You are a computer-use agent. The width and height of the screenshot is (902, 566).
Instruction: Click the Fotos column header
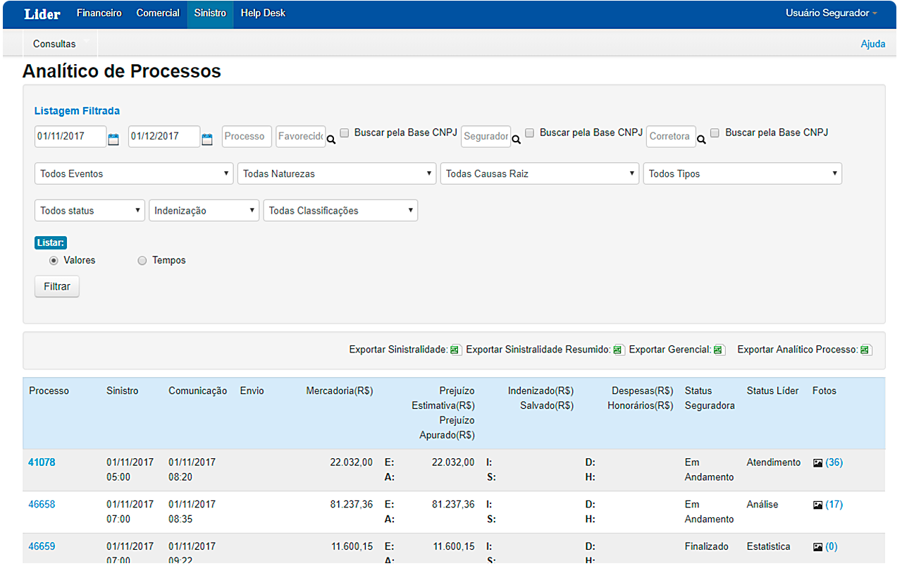(824, 390)
